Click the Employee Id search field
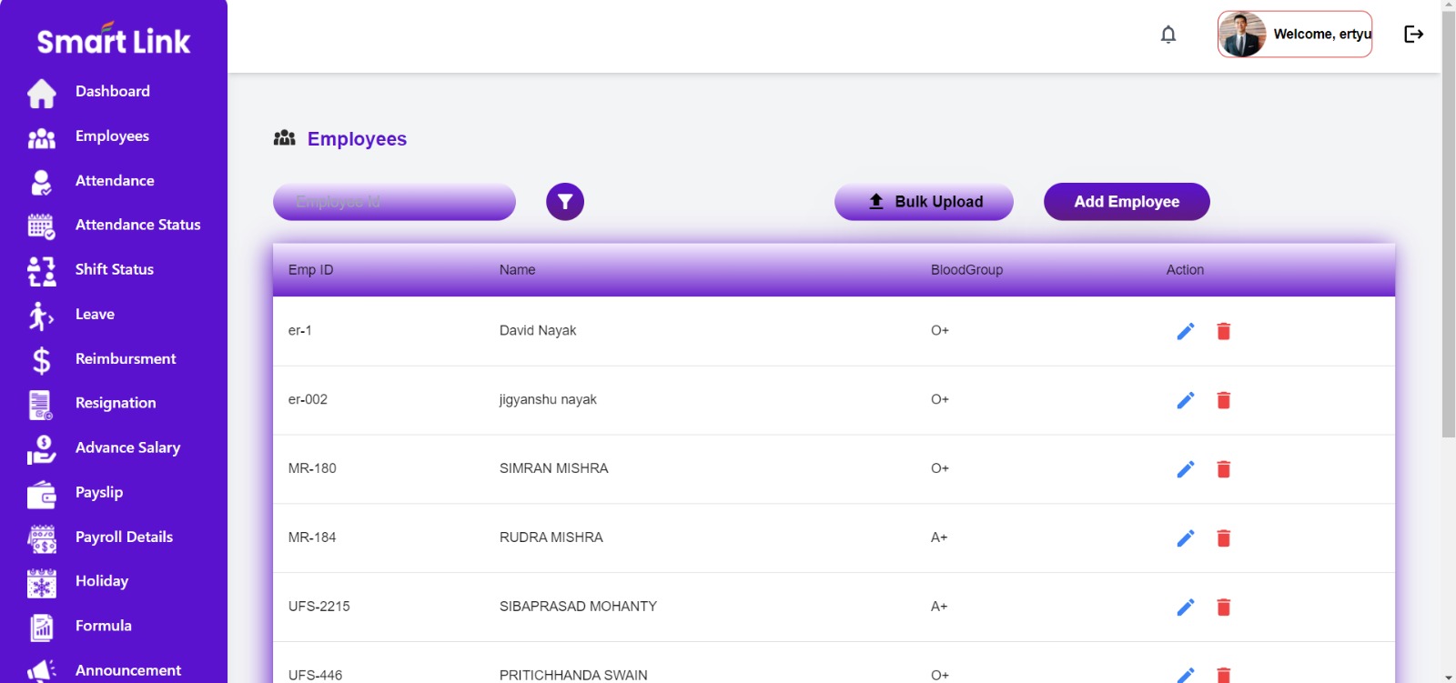Screen dimensions: 1456x683 394,202
